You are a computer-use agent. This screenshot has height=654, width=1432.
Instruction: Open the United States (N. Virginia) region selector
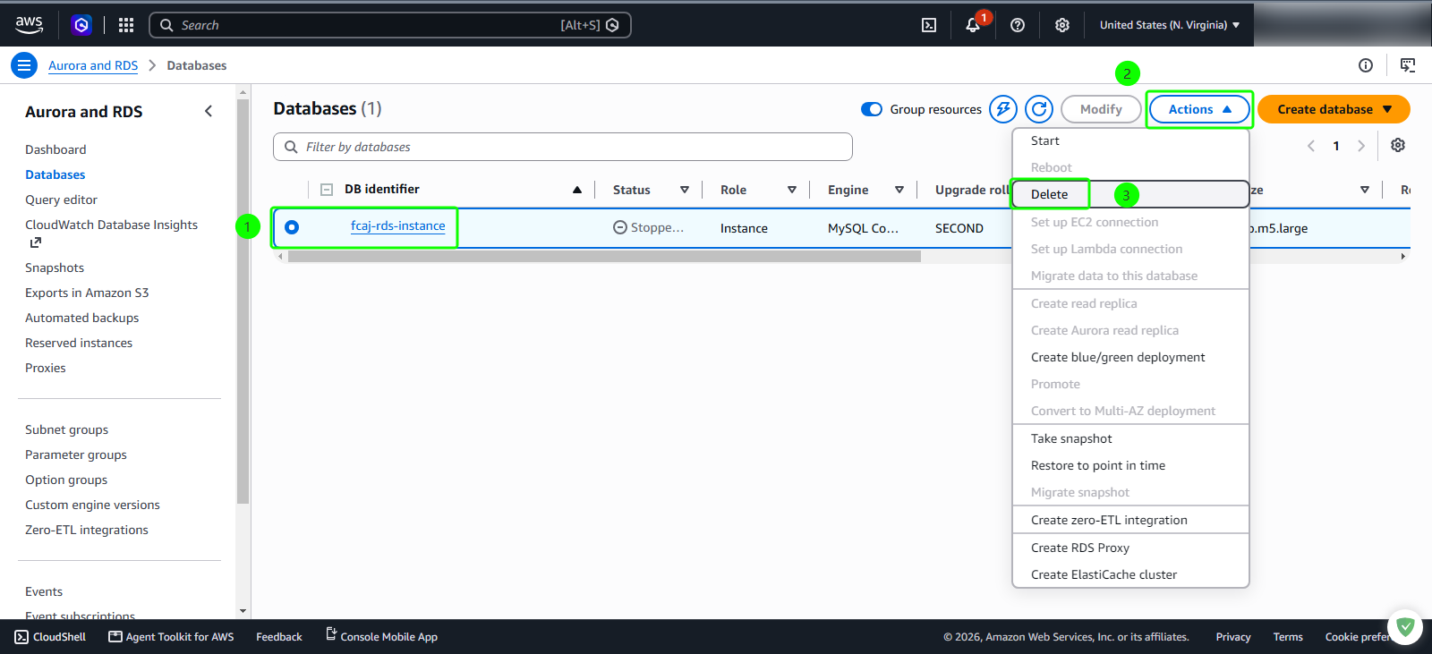coord(1170,25)
